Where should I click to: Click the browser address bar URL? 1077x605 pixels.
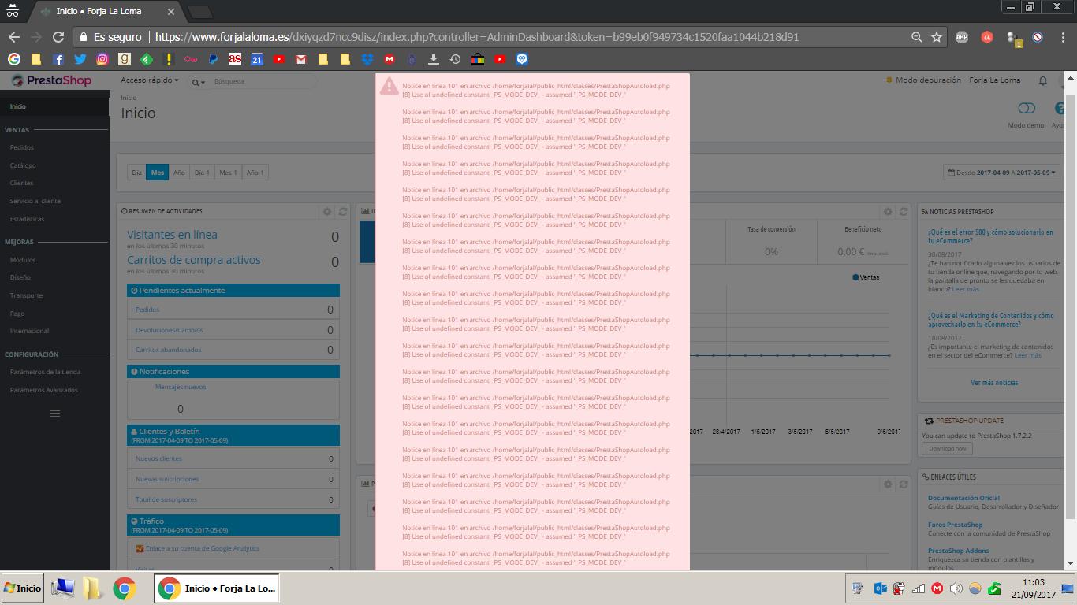tap(477, 37)
